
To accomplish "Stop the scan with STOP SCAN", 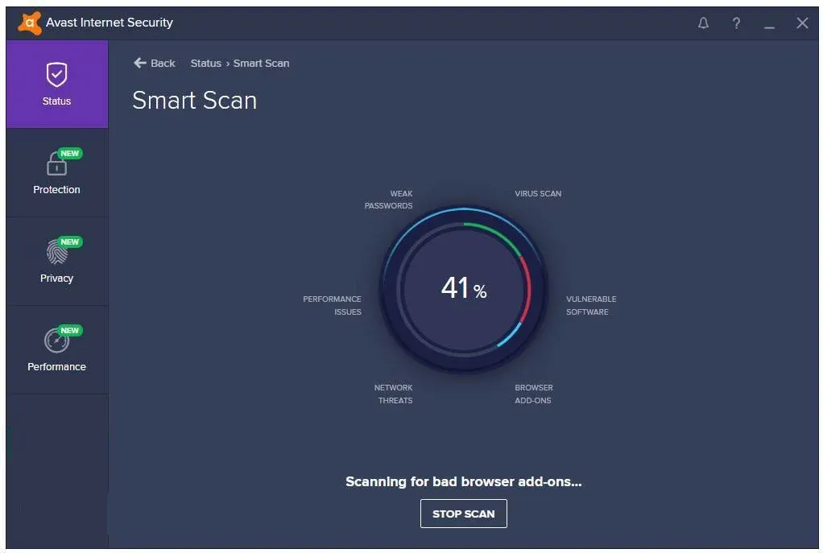I will coord(464,514).
